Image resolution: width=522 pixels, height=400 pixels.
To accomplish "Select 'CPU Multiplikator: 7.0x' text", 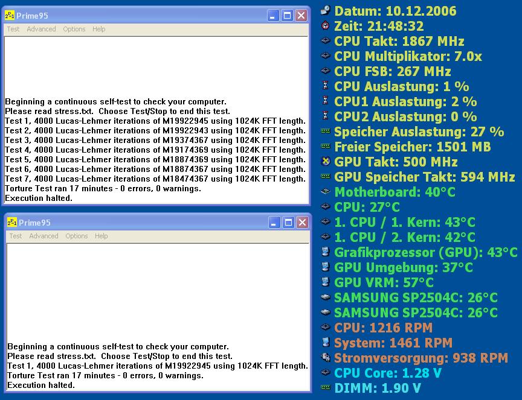I will [408, 56].
